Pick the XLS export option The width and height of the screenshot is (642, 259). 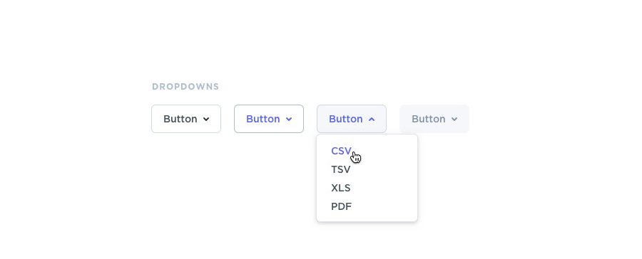pyautogui.click(x=341, y=188)
